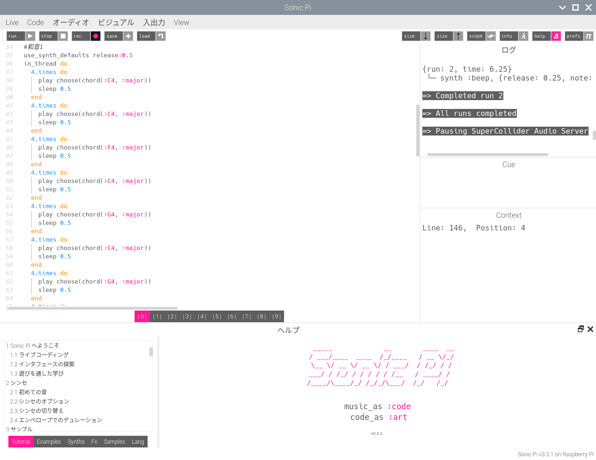Click the info button label
Image resolution: width=596 pixels, height=460 pixels.
click(x=509, y=36)
